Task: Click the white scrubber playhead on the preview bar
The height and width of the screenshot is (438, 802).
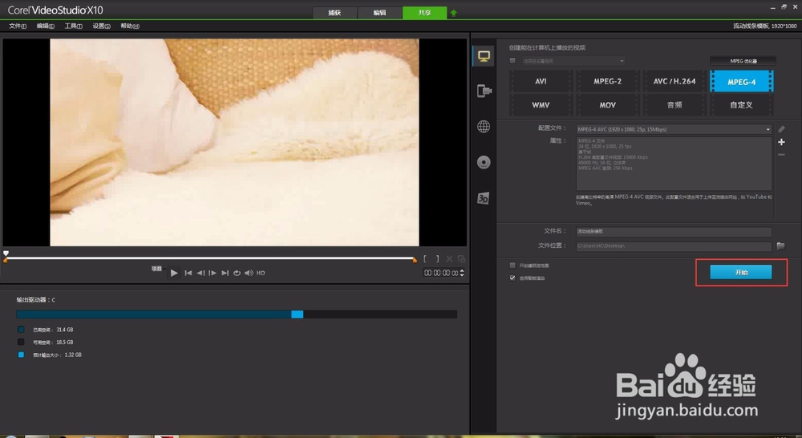Action: tap(6, 253)
